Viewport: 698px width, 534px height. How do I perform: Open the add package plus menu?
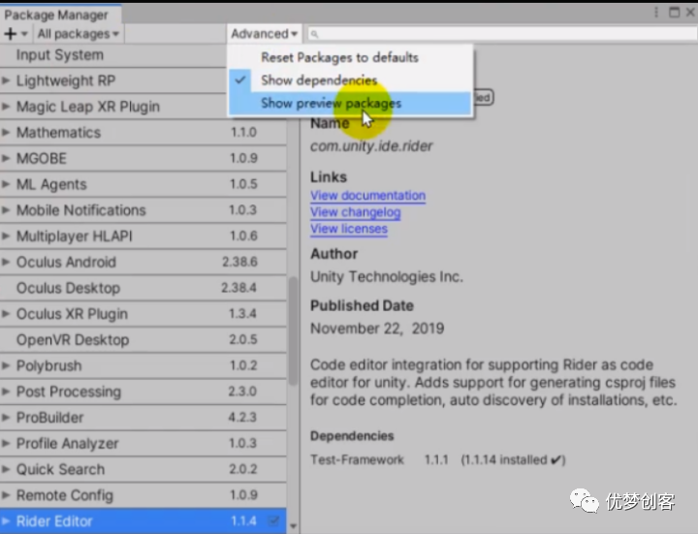pyautogui.click(x=16, y=34)
